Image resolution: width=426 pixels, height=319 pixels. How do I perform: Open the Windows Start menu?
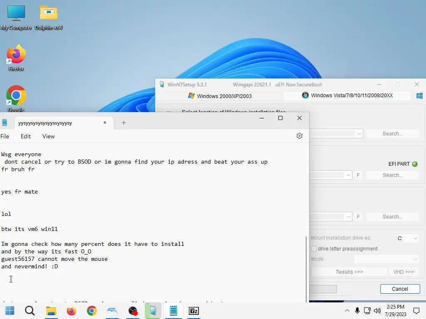(x=10, y=311)
